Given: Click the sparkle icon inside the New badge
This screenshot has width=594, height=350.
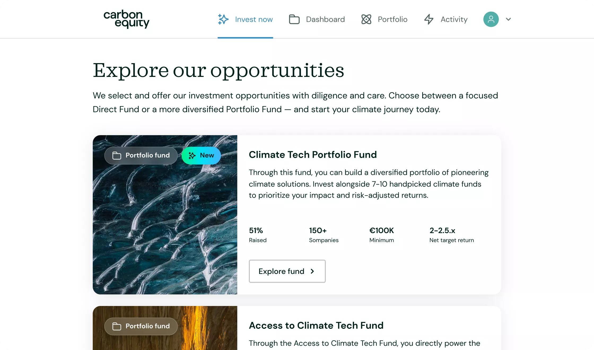Looking at the screenshot, I should [x=191, y=155].
